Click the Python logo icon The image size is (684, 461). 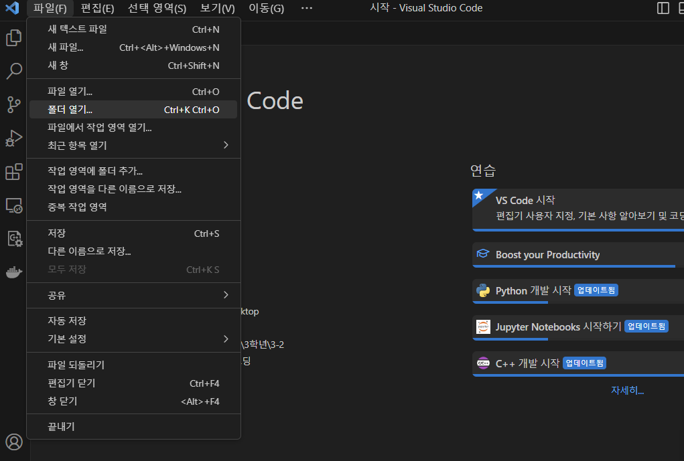483,290
